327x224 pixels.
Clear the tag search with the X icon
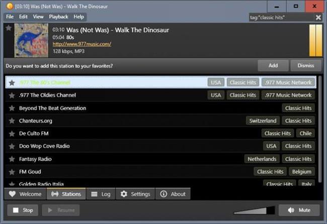[318, 18]
